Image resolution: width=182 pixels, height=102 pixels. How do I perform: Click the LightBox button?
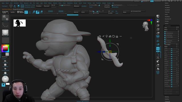pyautogui.click(x=13, y=12)
